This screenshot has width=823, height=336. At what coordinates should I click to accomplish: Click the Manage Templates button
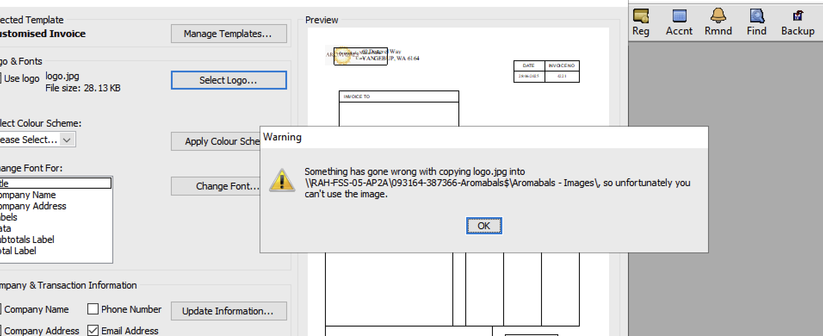[229, 34]
